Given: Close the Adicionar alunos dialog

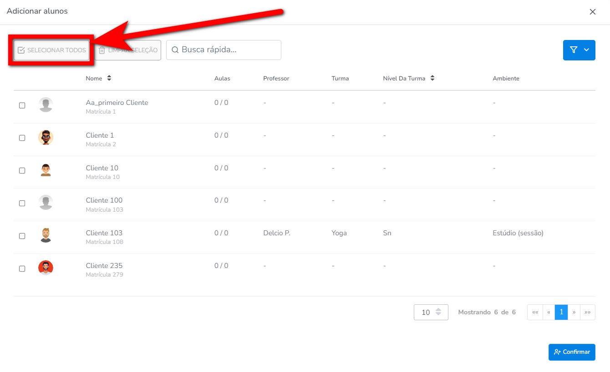Looking at the screenshot, I should point(592,12).
